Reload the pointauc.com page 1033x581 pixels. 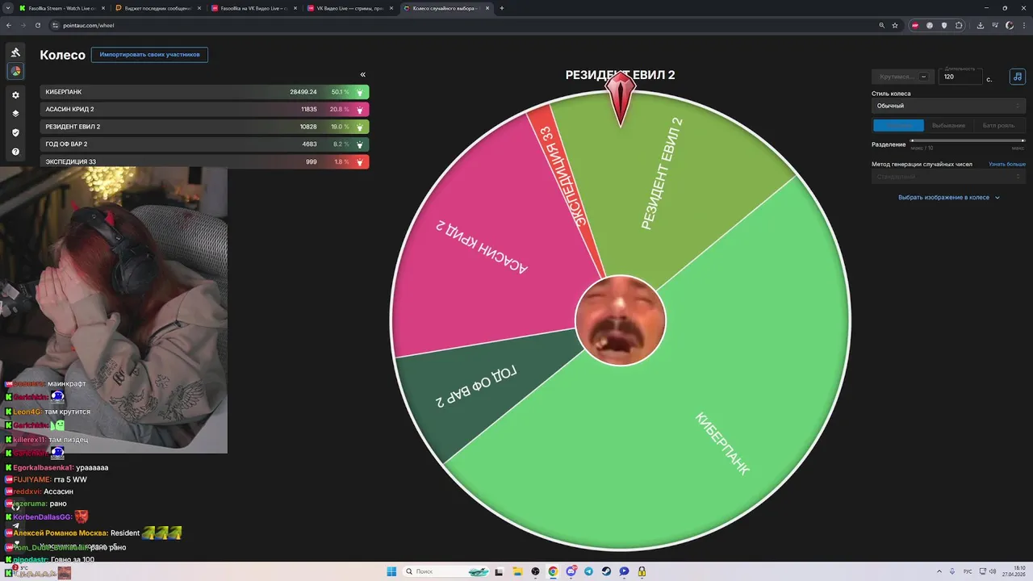coord(38,25)
